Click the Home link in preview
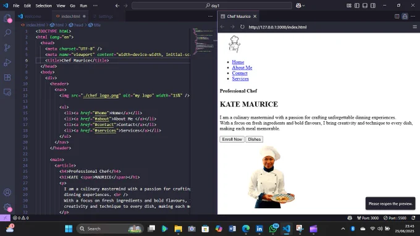 [238, 62]
